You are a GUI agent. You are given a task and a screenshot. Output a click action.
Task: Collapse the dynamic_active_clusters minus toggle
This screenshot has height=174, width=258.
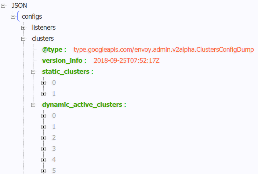coord(33,105)
